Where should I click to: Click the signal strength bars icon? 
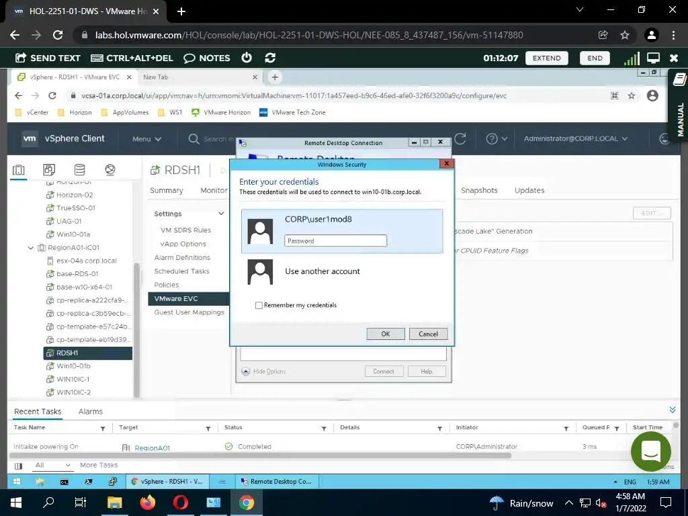click(632, 58)
